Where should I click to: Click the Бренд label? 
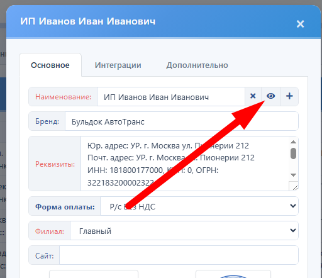47,121
